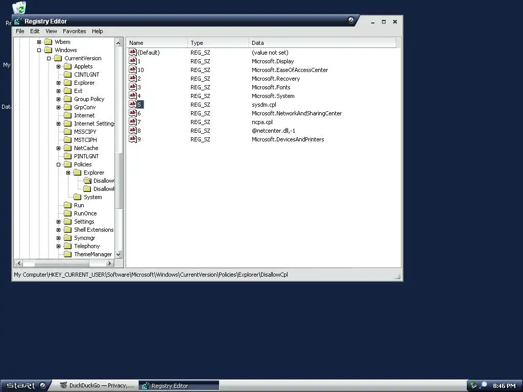
Task: Expand the Wbem tree node
Action: (x=39, y=42)
